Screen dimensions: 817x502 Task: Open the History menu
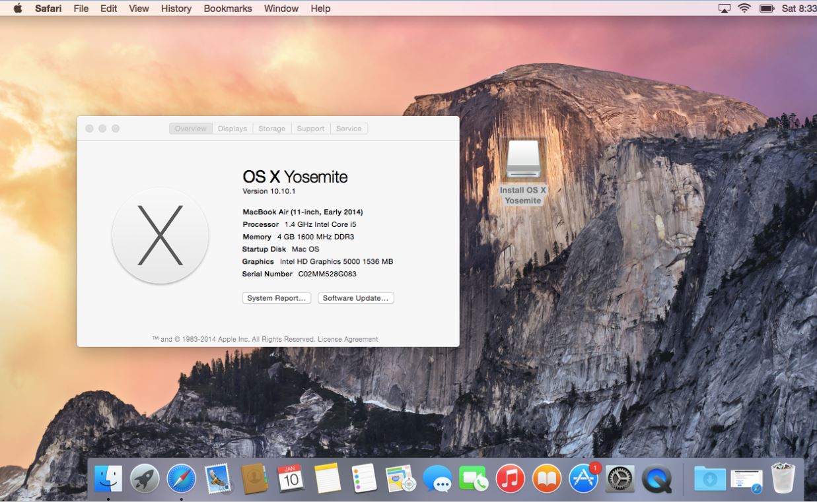pyautogui.click(x=176, y=9)
